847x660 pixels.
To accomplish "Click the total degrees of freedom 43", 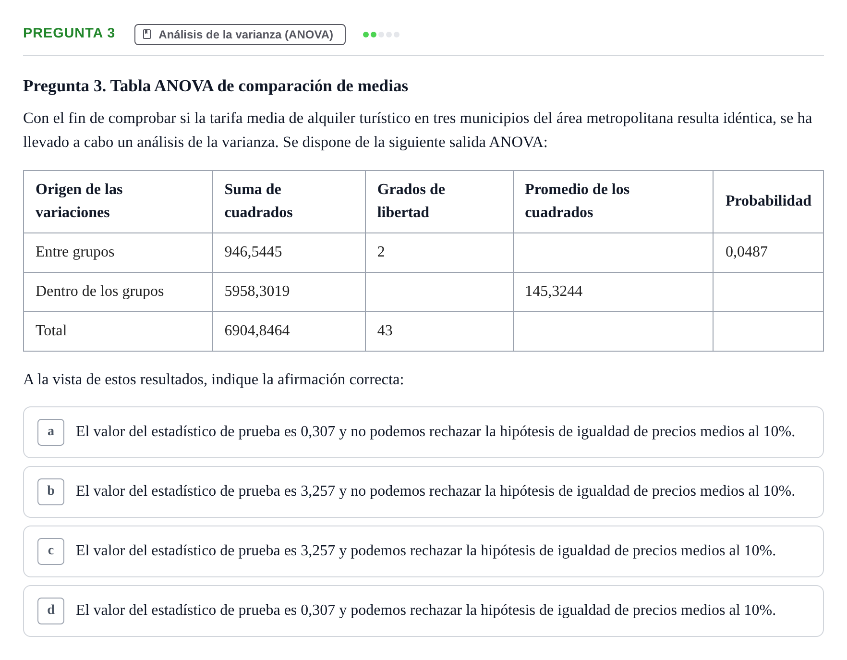I will pos(385,330).
